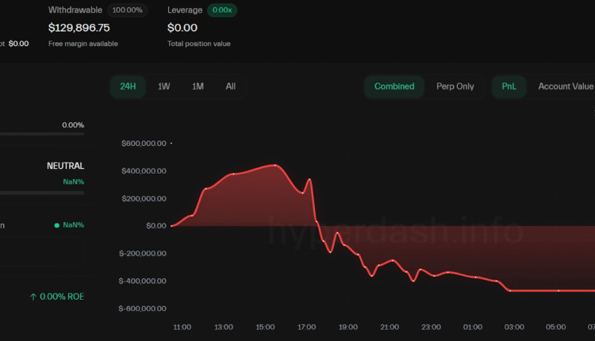Image resolution: width=595 pixels, height=341 pixels.
Task: Toggle Combined view on chart
Action: pos(394,86)
